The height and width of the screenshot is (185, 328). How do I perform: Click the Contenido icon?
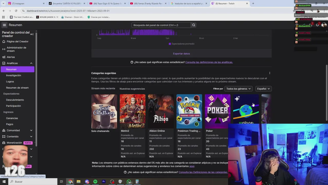4,136
